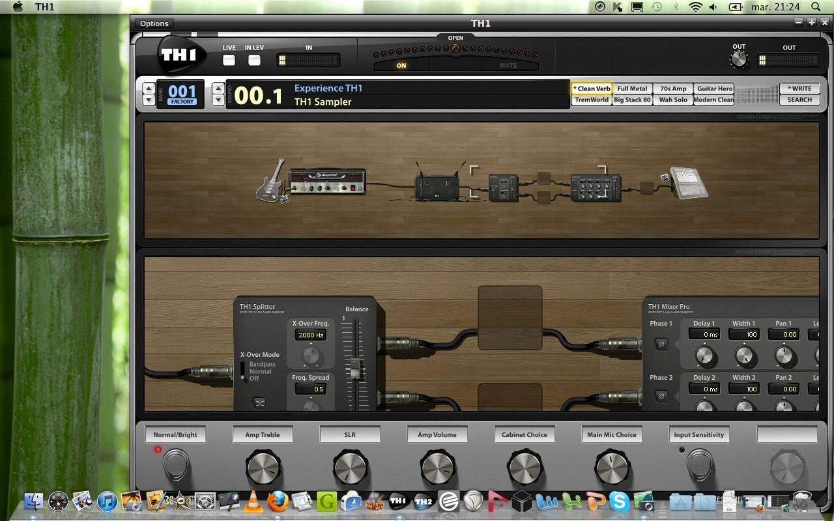The width and height of the screenshot is (834, 521).
Task: Toggle the LIVE switch
Action: (229, 60)
